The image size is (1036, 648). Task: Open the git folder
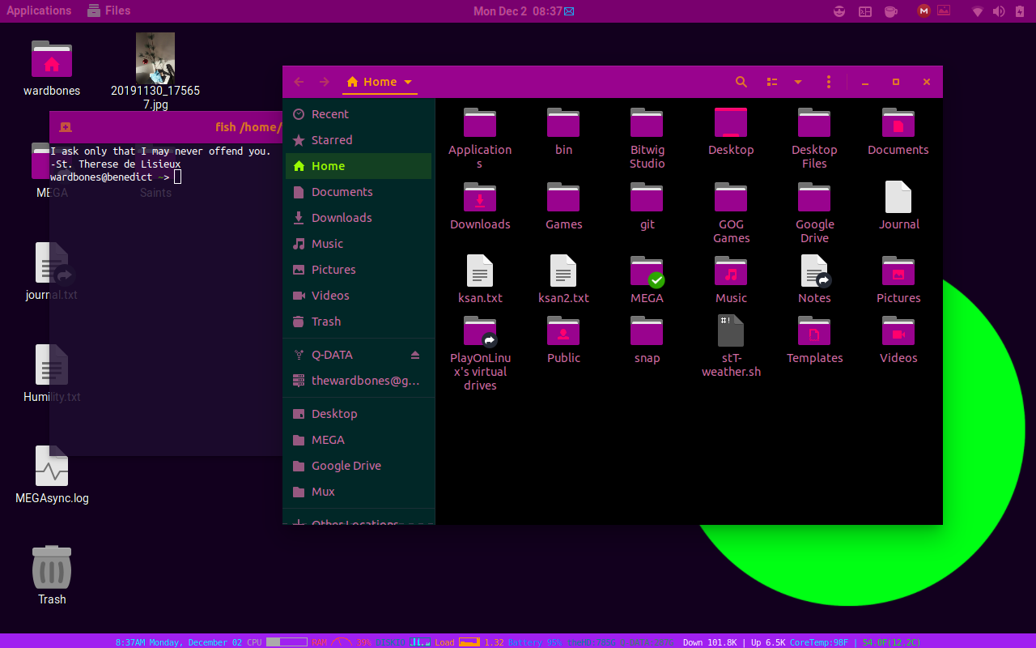(x=647, y=206)
